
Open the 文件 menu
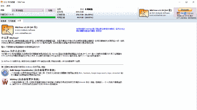point(2,6)
